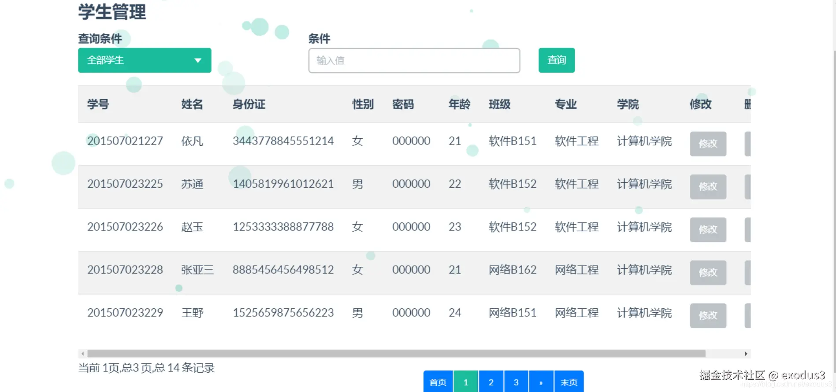This screenshot has height=392, width=836.
Task: Click the name 张亚三
Action: [197, 270]
